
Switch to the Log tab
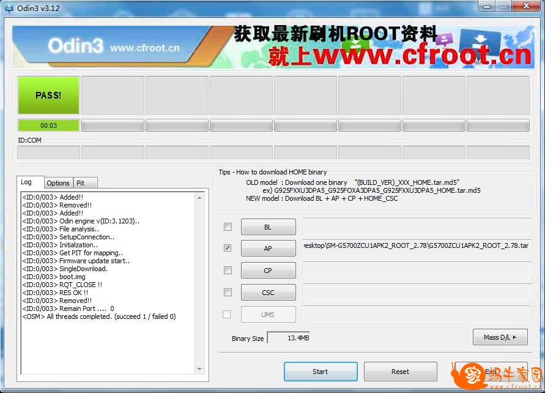point(30,182)
